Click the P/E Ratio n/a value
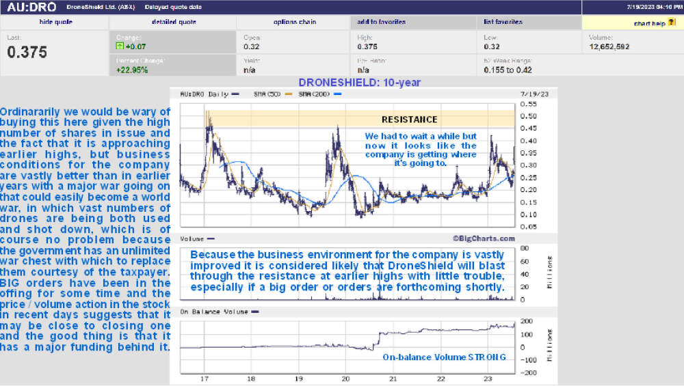The image size is (684, 386). tap(363, 70)
